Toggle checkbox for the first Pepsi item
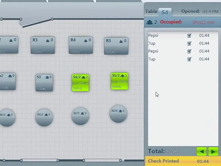The height and width of the screenshot is (166, 221). 189,35
